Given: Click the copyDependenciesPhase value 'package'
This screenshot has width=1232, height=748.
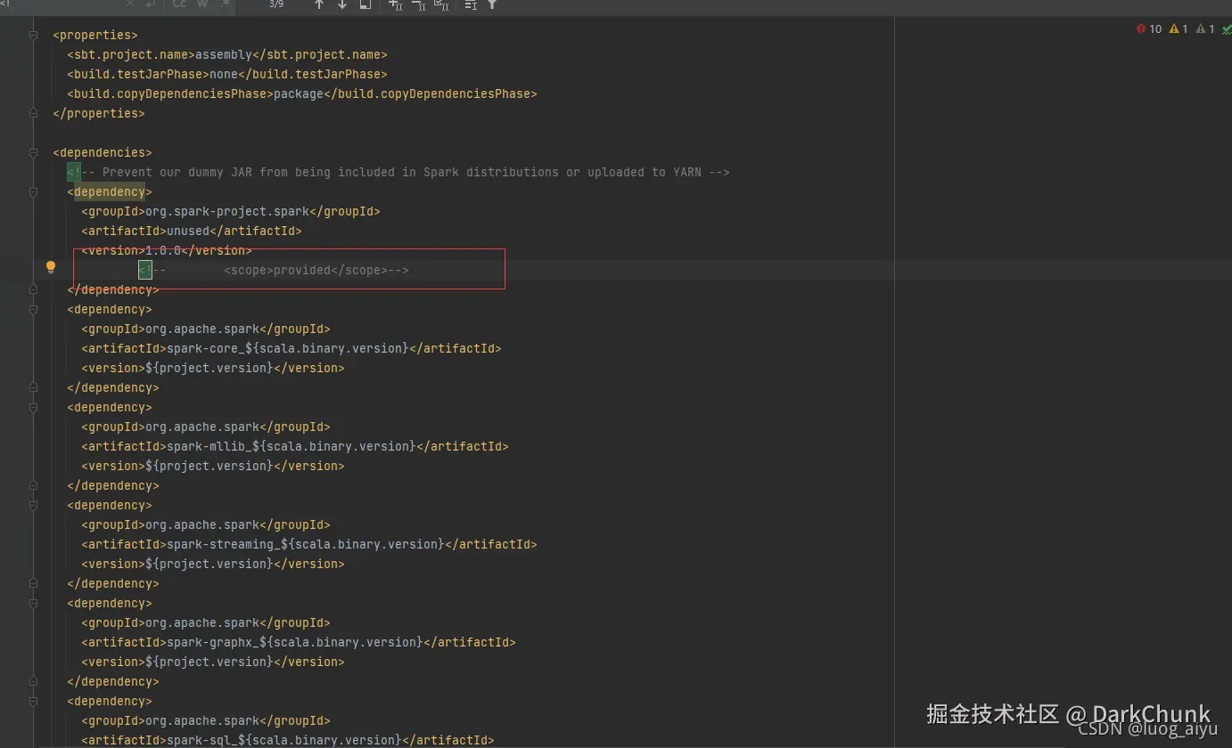Looking at the screenshot, I should tap(299, 93).
